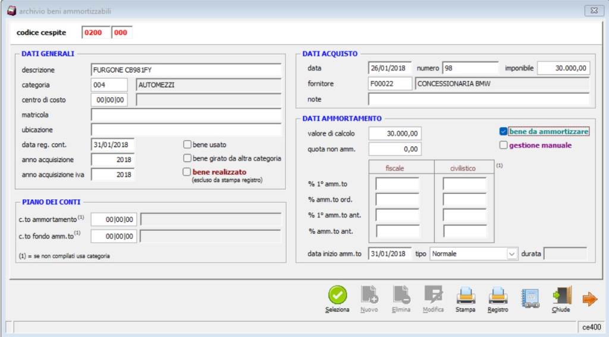
Task: Click the Registro printer icon
Action: 498,295
